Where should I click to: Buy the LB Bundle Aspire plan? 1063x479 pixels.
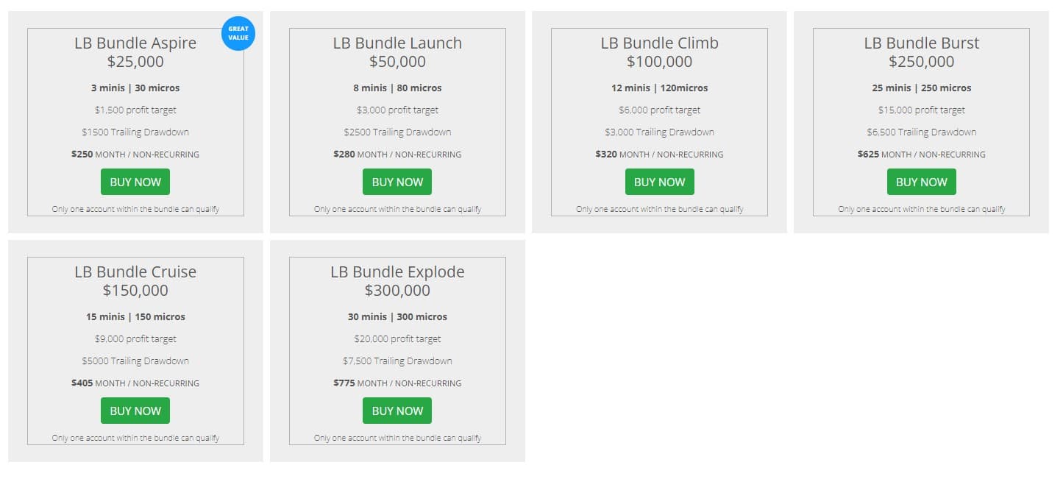(x=135, y=182)
